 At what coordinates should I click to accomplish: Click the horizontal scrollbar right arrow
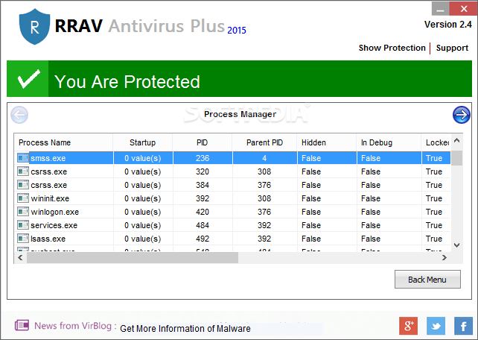point(444,257)
